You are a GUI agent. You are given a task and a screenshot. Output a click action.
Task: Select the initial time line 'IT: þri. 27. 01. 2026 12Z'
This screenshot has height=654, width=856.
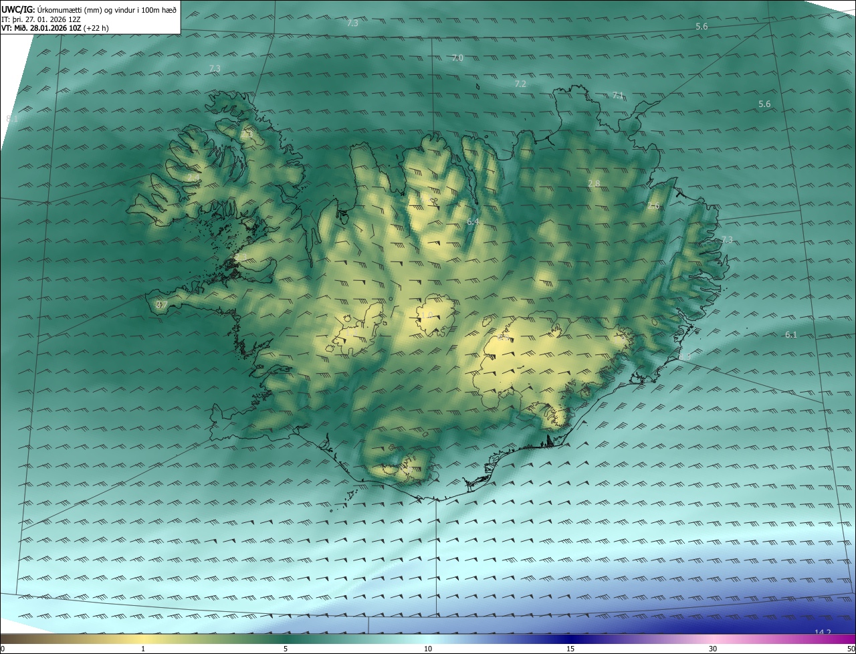click(x=41, y=19)
